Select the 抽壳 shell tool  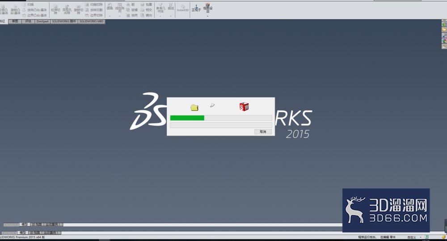[132, 15]
